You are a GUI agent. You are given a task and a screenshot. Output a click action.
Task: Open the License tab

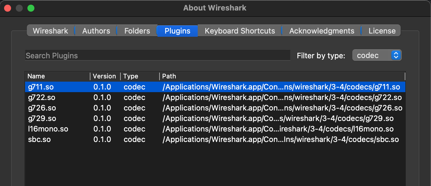[x=382, y=31]
